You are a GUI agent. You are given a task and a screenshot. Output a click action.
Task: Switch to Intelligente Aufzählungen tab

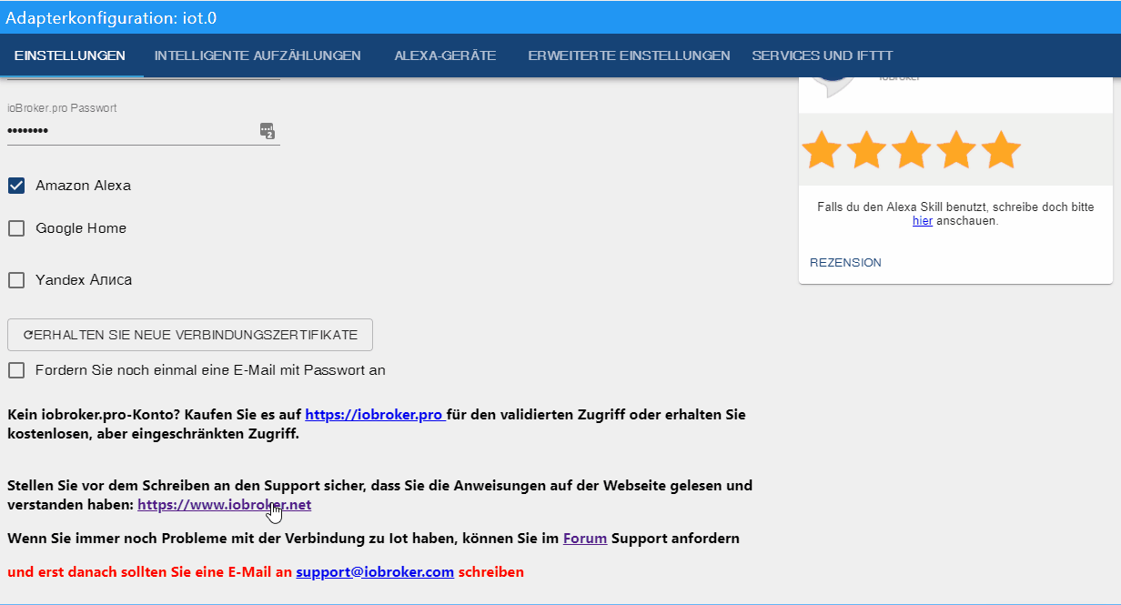[258, 55]
